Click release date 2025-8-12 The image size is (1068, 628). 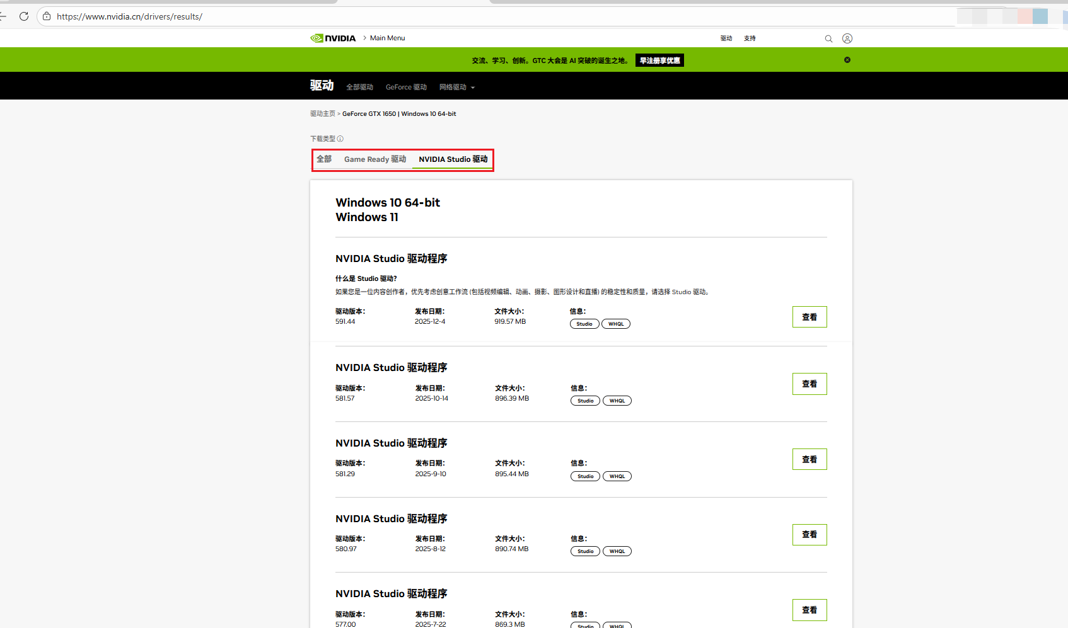(x=431, y=549)
